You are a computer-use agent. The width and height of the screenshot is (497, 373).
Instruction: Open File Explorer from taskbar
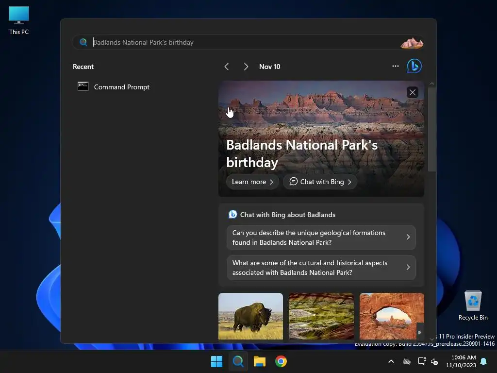(x=259, y=361)
